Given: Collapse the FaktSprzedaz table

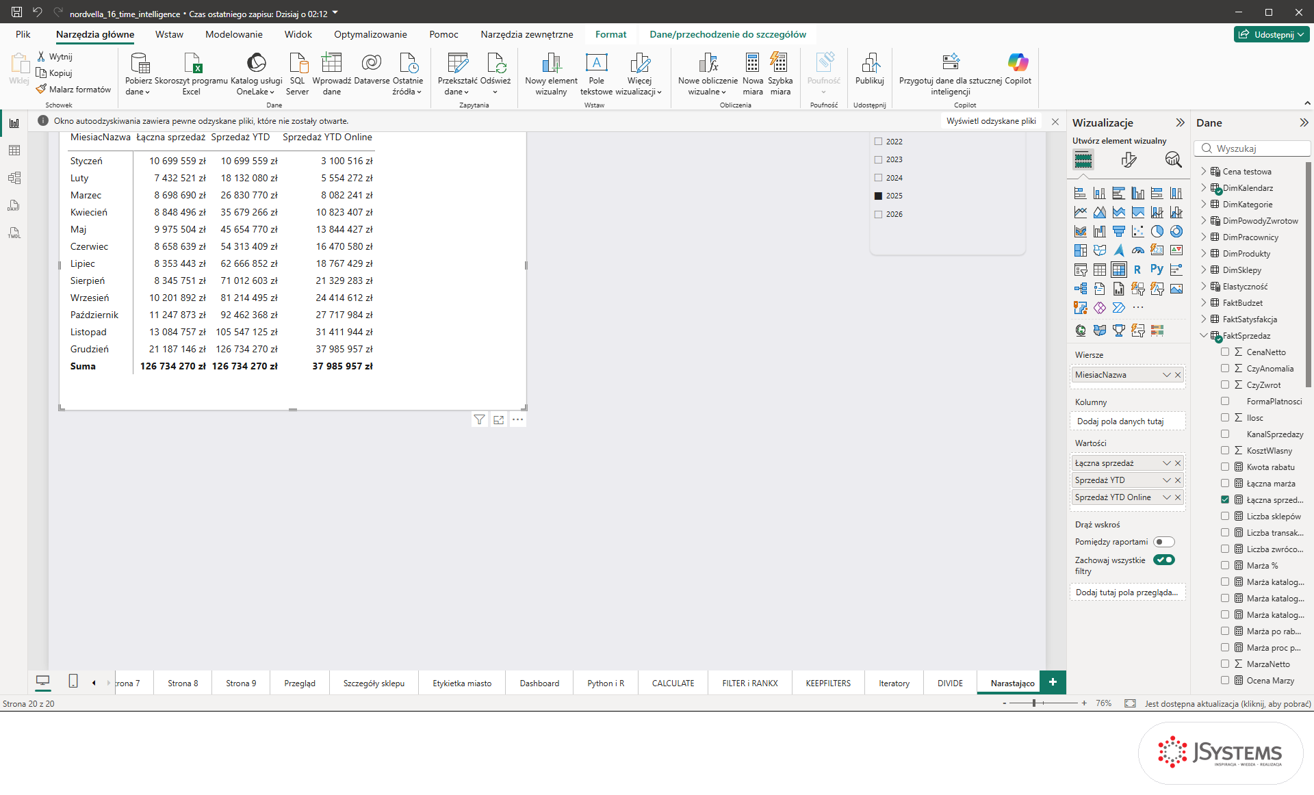Looking at the screenshot, I should 1204,335.
